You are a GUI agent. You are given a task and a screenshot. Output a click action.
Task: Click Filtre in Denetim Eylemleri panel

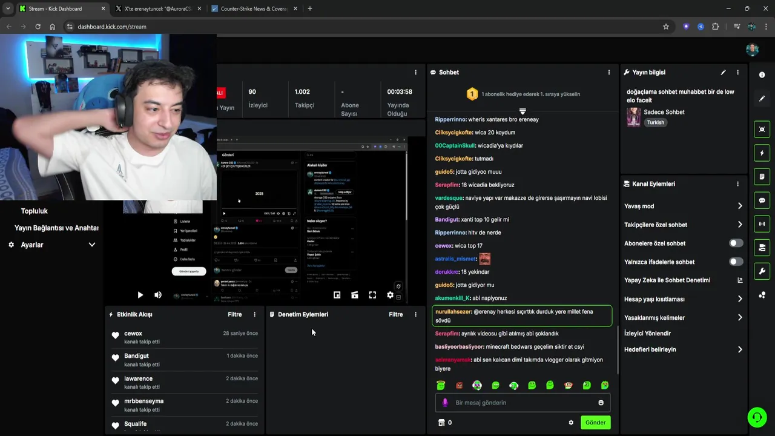point(395,314)
